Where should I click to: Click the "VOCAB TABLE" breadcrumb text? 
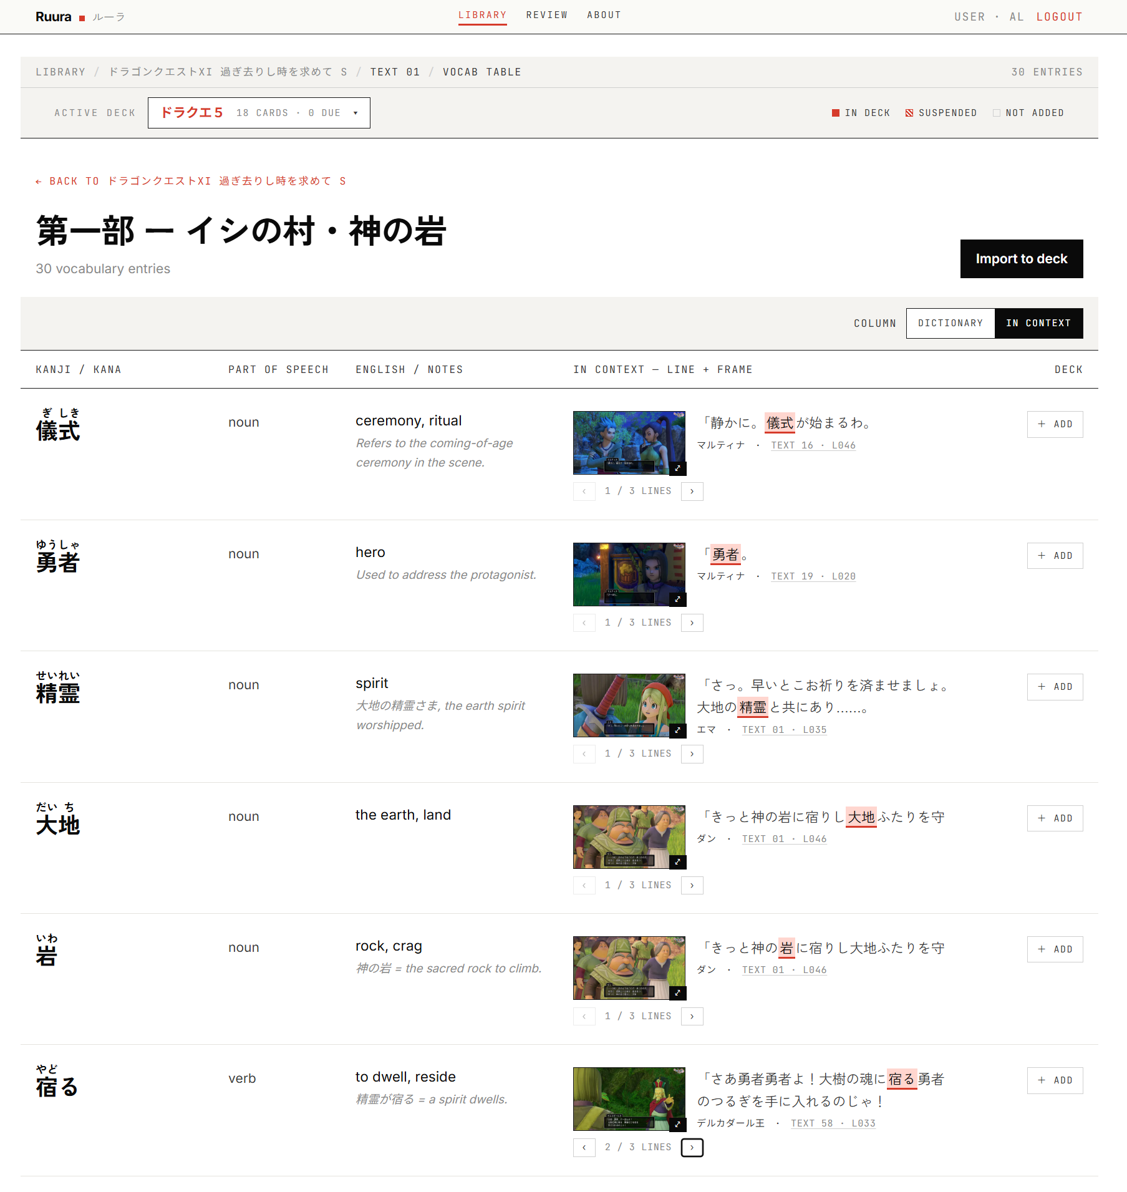tap(482, 72)
